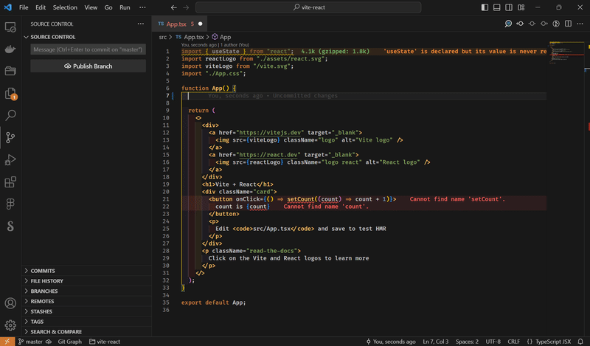This screenshot has width=590, height=346.
Task: Click the UTF-8 encoding selector
Action: 493,342
